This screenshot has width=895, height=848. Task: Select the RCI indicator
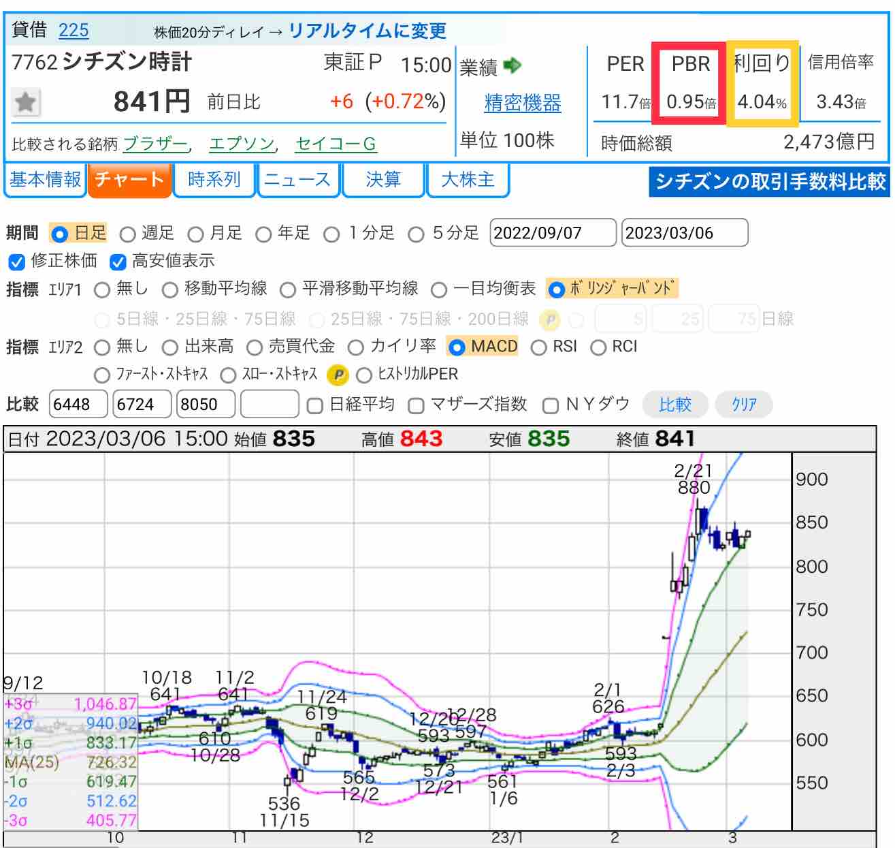(598, 347)
